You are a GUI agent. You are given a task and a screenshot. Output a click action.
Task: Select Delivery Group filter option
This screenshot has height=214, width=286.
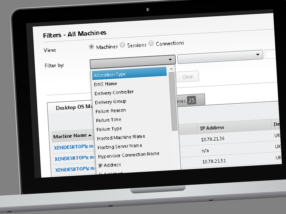coord(111,102)
